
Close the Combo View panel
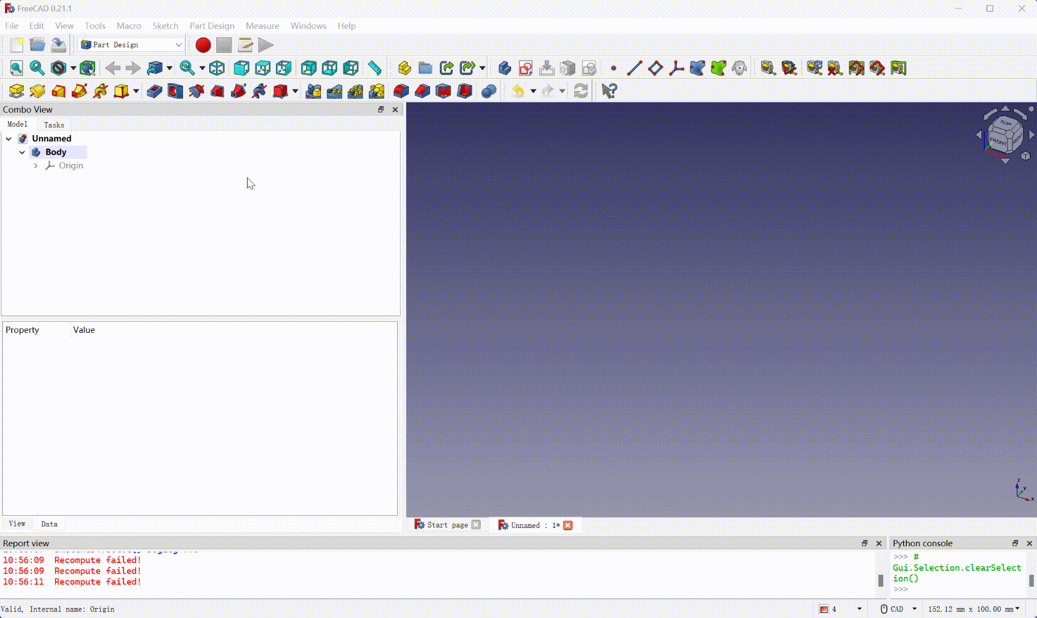pyautogui.click(x=395, y=109)
